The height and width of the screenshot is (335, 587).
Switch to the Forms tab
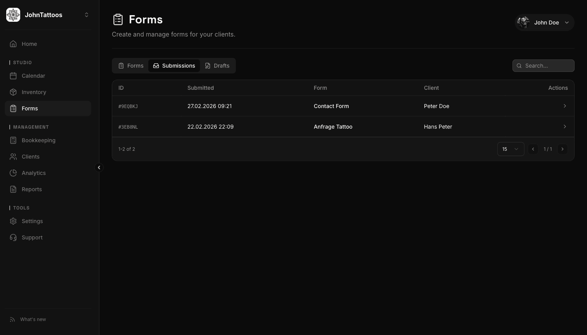click(131, 66)
